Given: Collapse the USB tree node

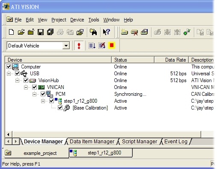Looking at the screenshot, I should pos(9,74).
